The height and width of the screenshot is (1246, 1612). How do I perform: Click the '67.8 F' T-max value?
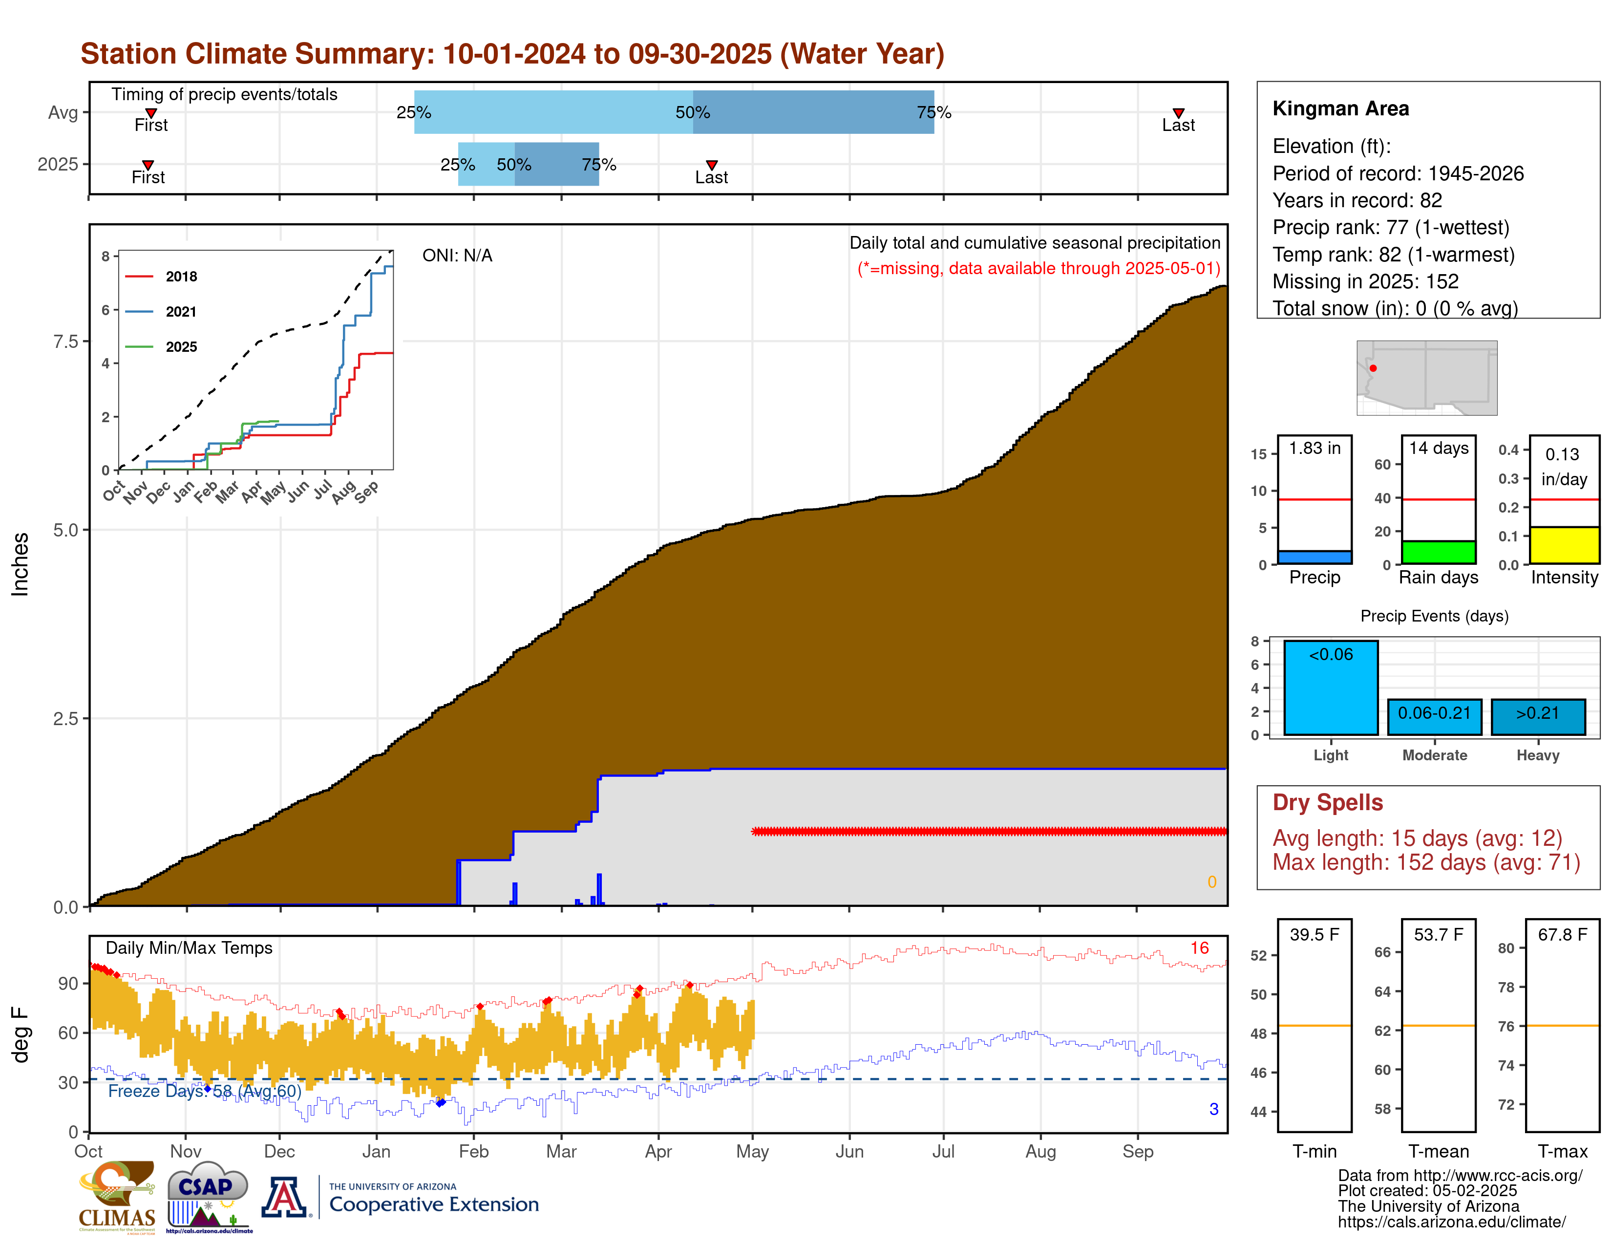(x=1562, y=934)
